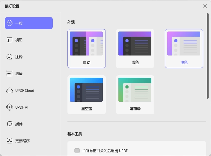Open 更新程序 settings label
The image size is (211, 156).
point(22,141)
